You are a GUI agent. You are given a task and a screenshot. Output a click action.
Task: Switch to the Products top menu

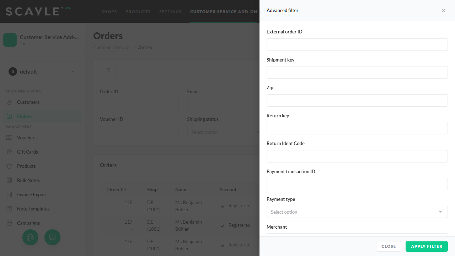coord(138,12)
